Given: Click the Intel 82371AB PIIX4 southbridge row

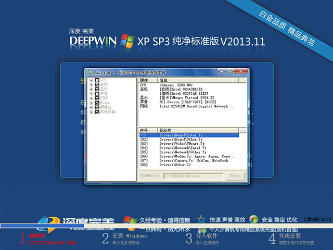Looking at the screenshot, I should point(189,94).
